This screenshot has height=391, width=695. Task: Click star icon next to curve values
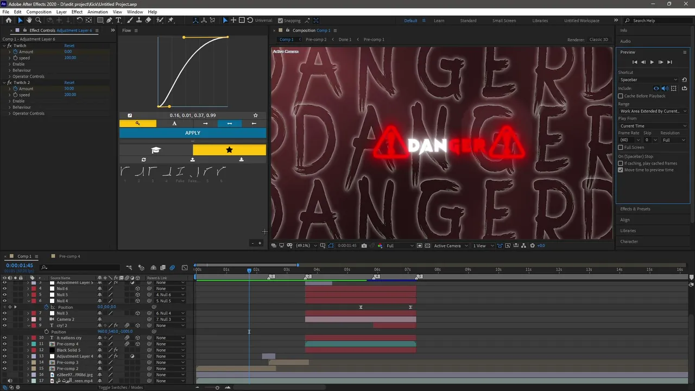tap(255, 115)
